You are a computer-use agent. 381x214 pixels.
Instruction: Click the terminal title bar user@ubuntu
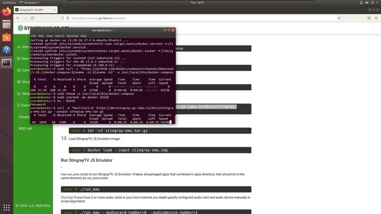pos(103,30)
